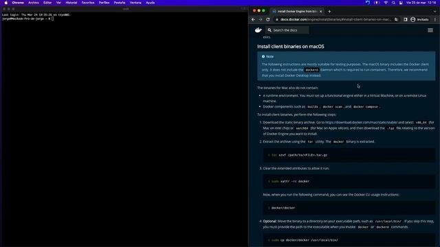
Task: Focus the docs.docker.com address bar
Action: click(335, 19)
